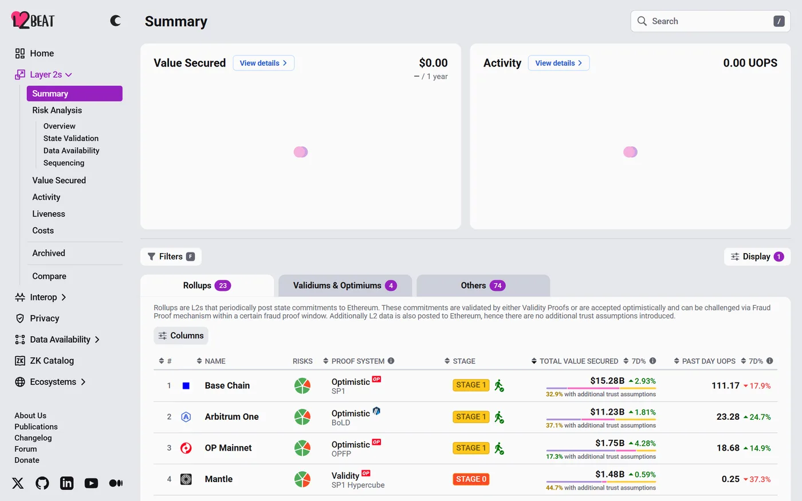Open Risk Analysis page
This screenshot has width=802, height=501.
[x=57, y=110]
